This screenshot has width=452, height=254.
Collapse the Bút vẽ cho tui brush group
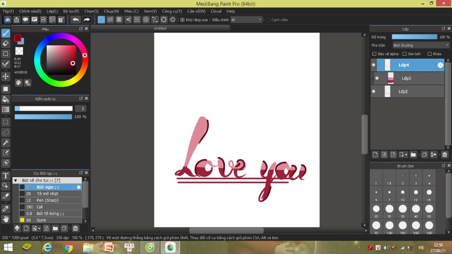pyautogui.click(x=15, y=180)
